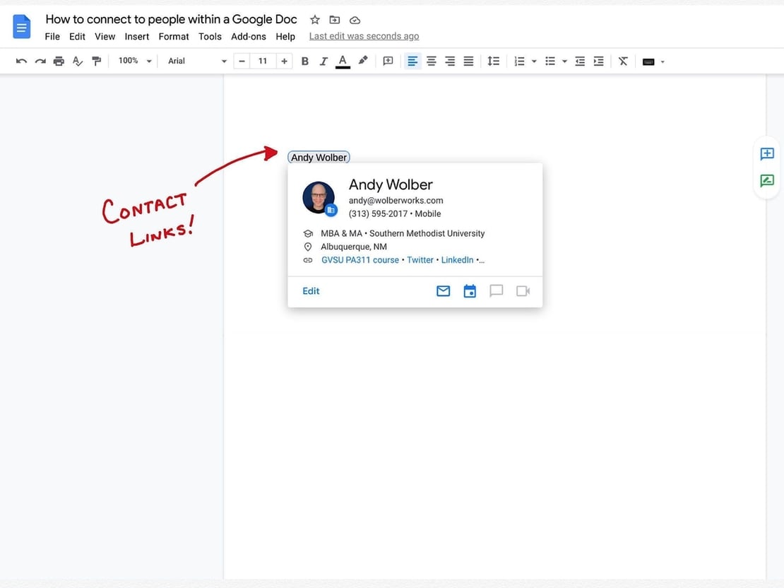Image resolution: width=784 pixels, height=588 pixels.
Task: Open line spacing options
Action: 493,61
